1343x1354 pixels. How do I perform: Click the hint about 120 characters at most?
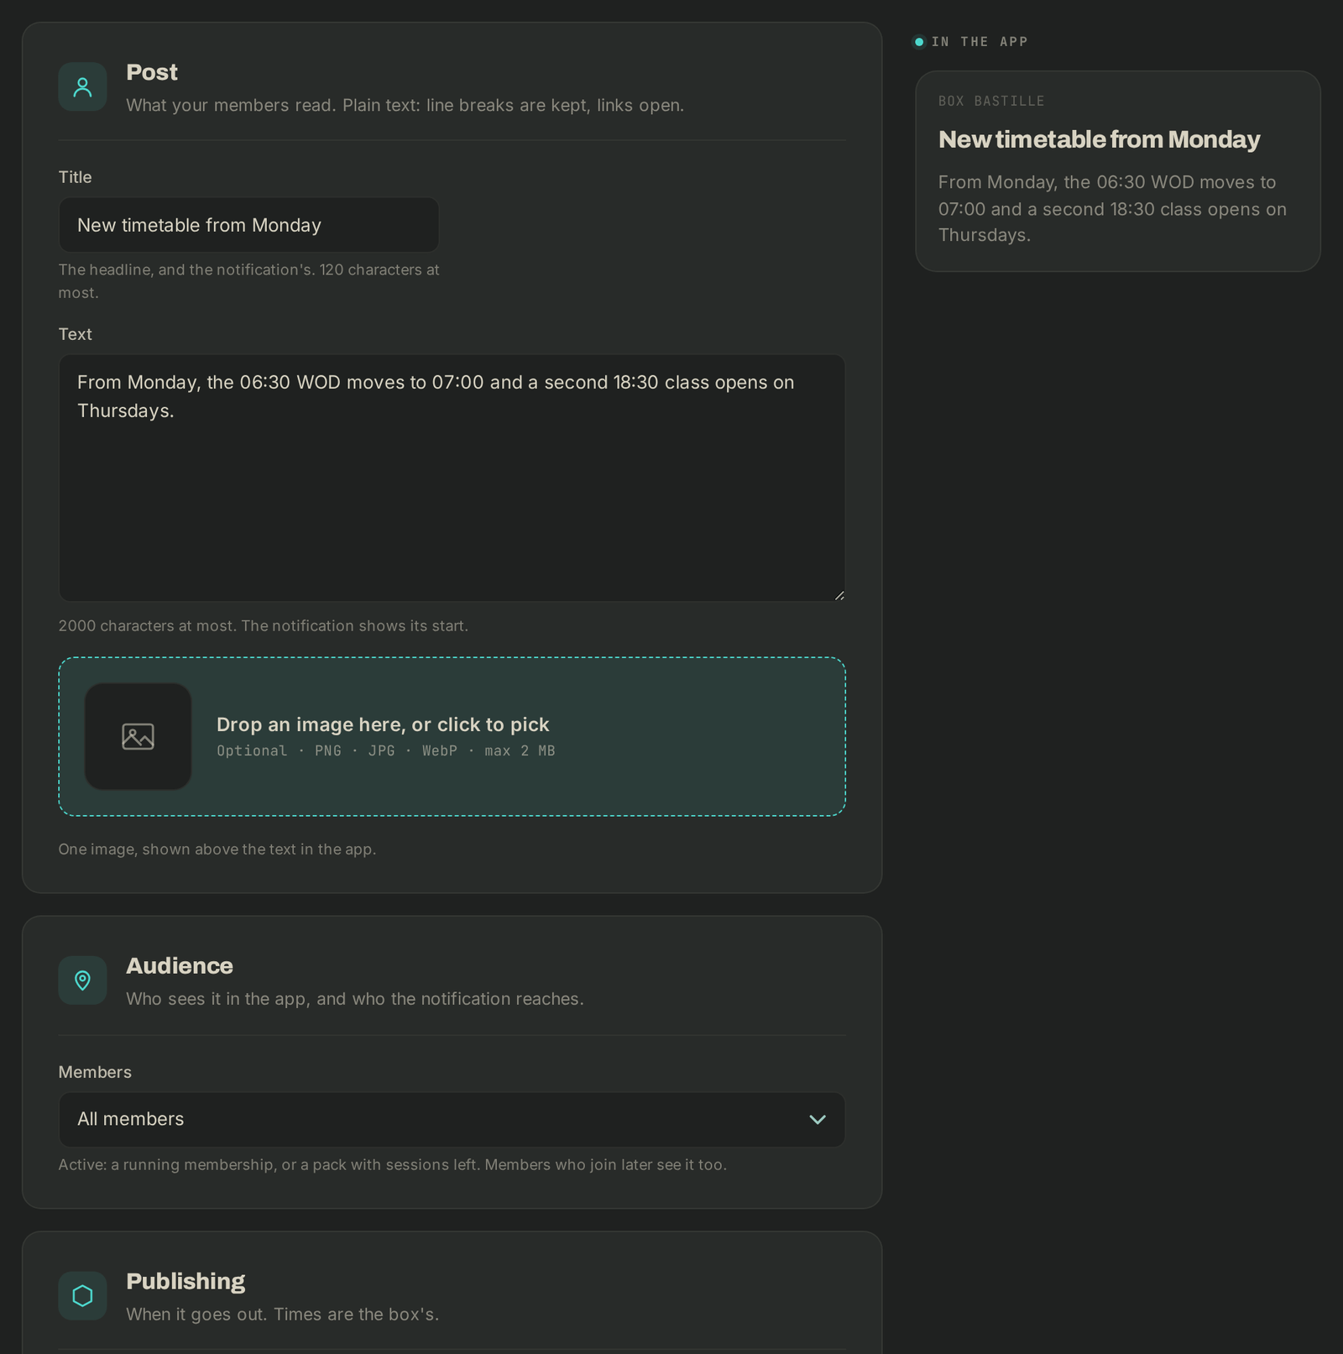(x=248, y=281)
